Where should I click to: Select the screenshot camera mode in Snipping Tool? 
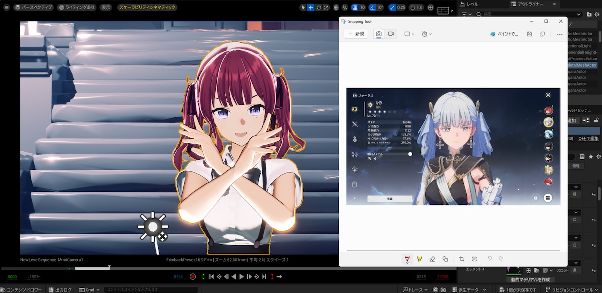click(x=379, y=34)
